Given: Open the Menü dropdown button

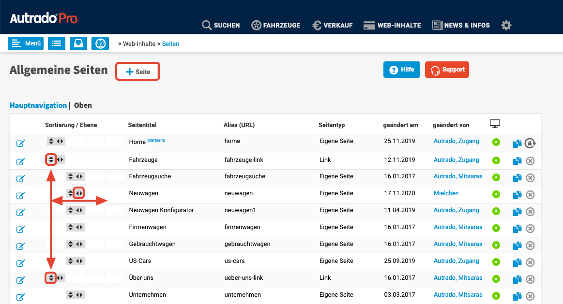Looking at the screenshot, I should click(26, 43).
